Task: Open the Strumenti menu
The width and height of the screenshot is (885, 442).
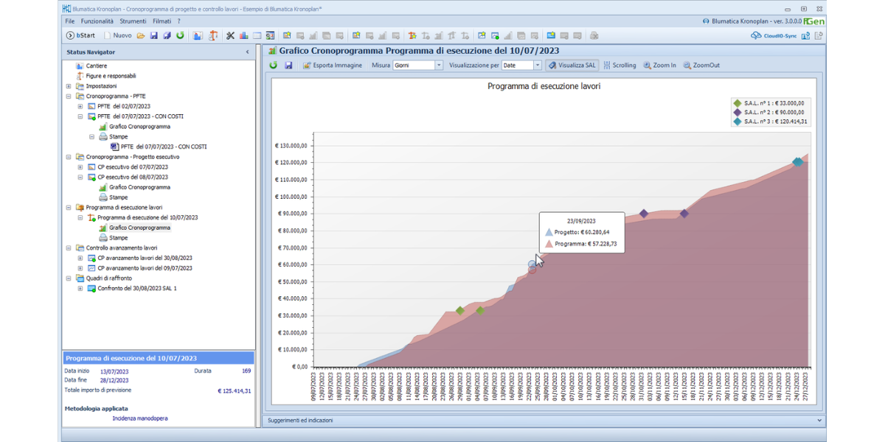Action: [x=133, y=21]
